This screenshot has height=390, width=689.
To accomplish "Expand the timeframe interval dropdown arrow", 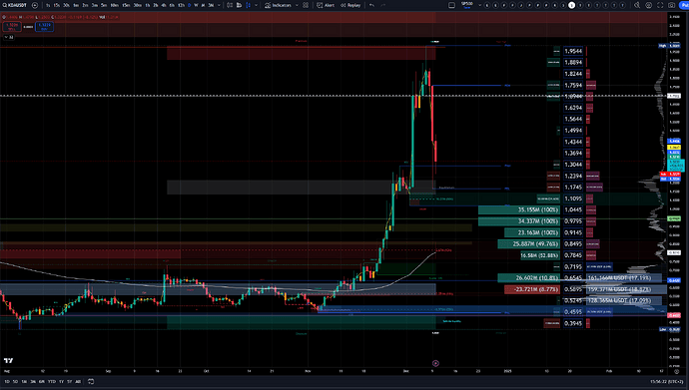I will [x=219, y=5].
